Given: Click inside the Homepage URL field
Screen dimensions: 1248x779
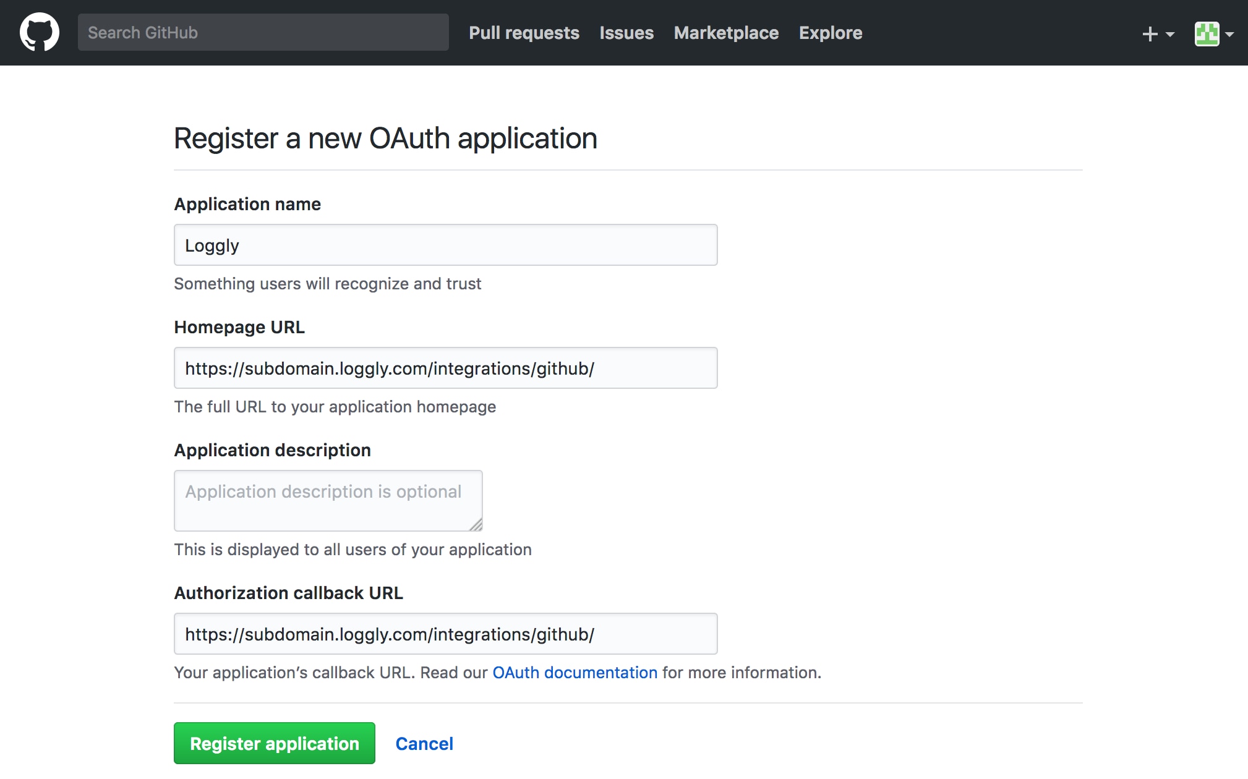Looking at the screenshot, I should (445, 368).
